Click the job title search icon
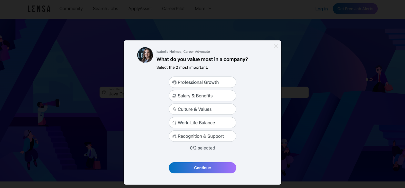Image resolution: width=405 pixels, height=188 pixels. coord(104,93)
